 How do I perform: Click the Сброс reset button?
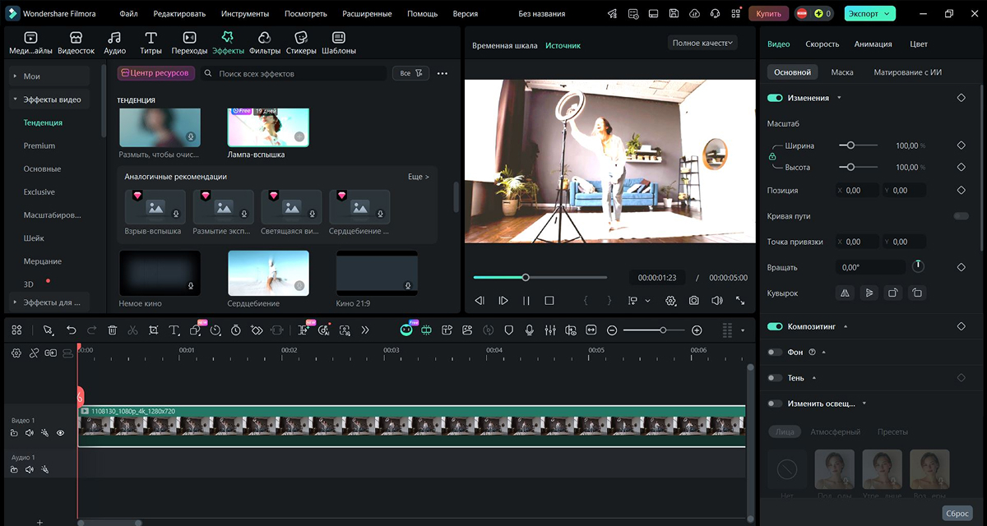(x=957, y=513)
